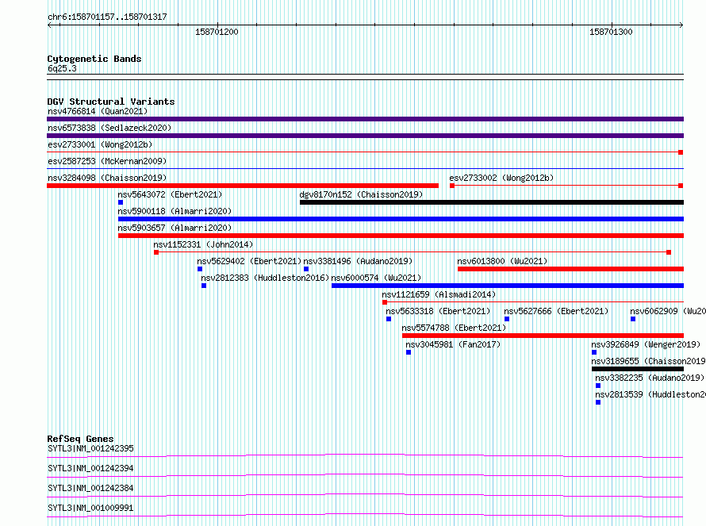This screenshot has height=526, width=706.
Task: Click the nsv5629402 (Ebert2021) blue marker
Action: pyautogui.click(x=200, y=269)
